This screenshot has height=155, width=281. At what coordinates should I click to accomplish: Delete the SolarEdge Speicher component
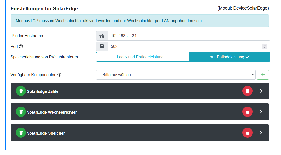click(x=247, y=133)
